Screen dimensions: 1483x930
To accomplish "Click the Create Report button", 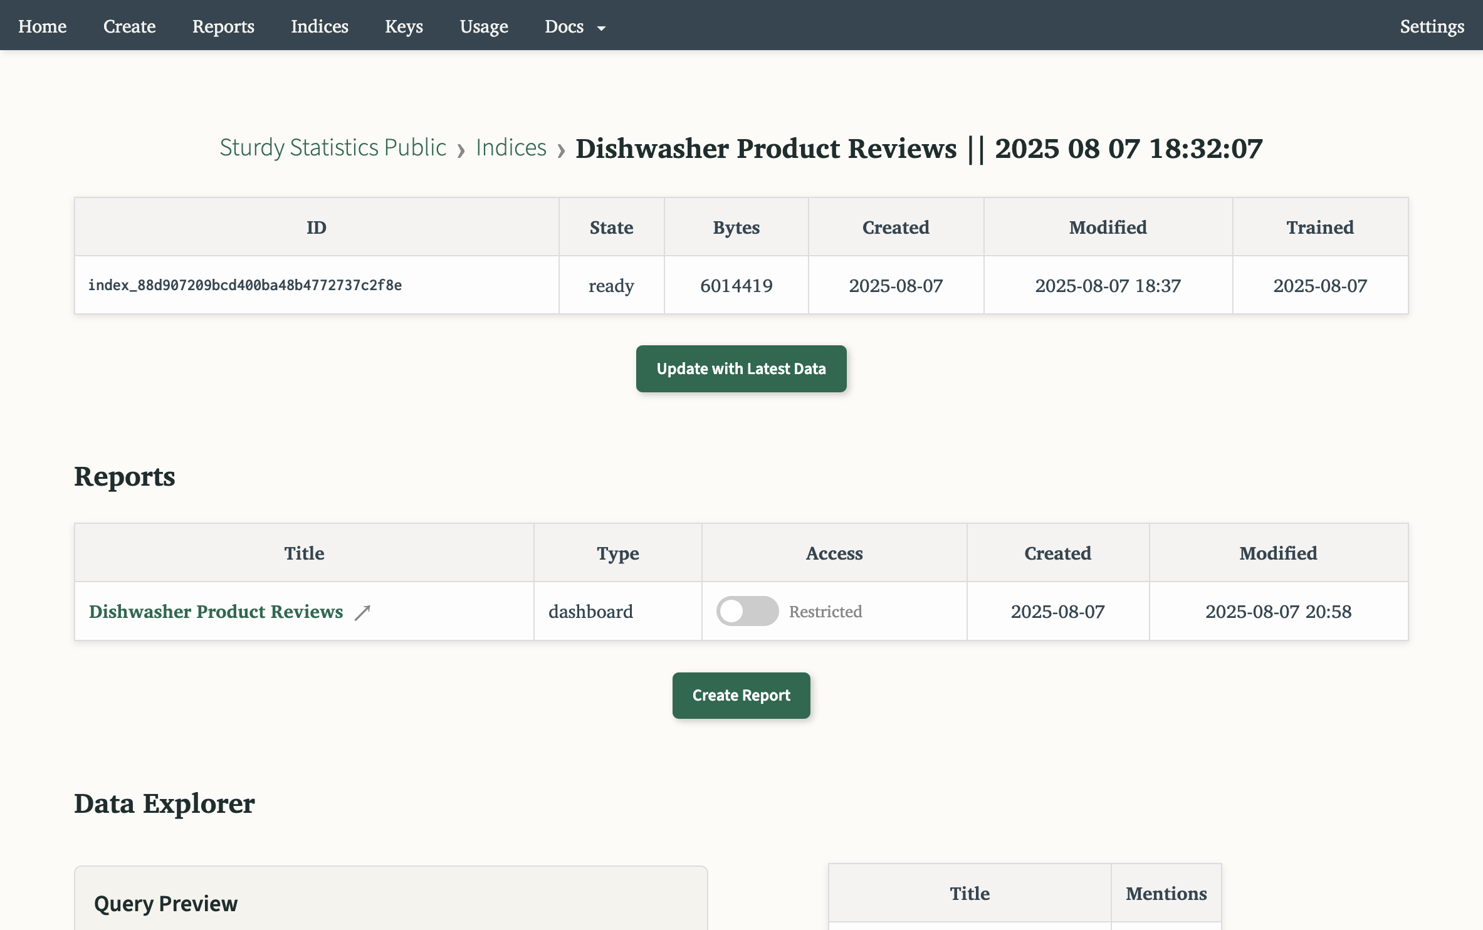I will tap(741, 695).
